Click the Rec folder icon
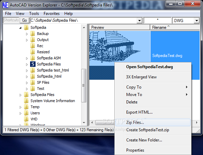 pos(32,46)
